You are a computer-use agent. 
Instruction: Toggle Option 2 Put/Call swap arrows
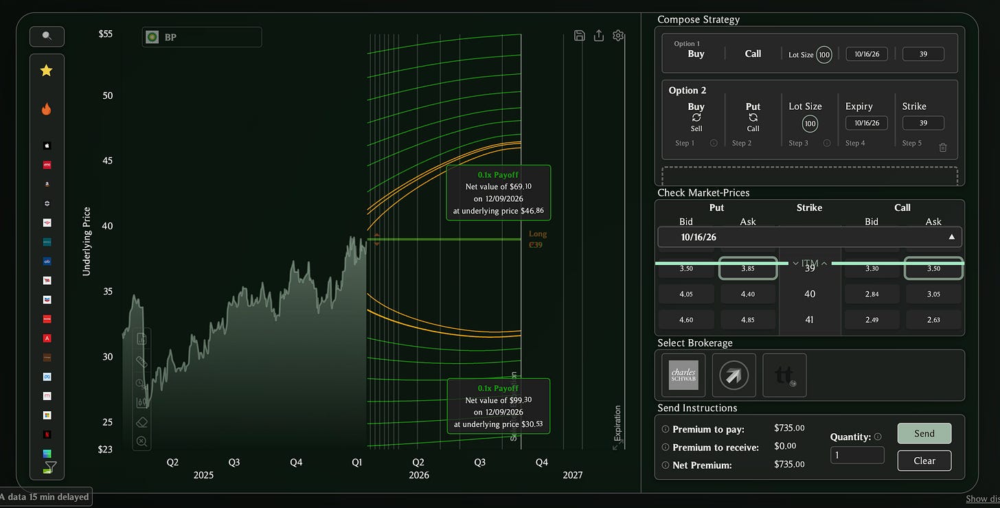click(753, 117)
